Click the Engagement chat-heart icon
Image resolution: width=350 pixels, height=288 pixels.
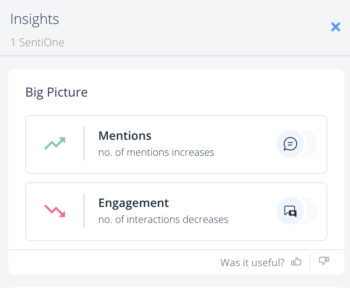point(290,211)
